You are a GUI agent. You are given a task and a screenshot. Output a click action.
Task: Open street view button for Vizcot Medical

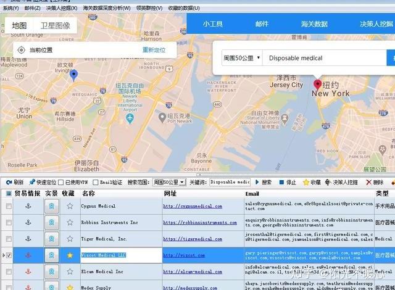(x=52, y=255)
